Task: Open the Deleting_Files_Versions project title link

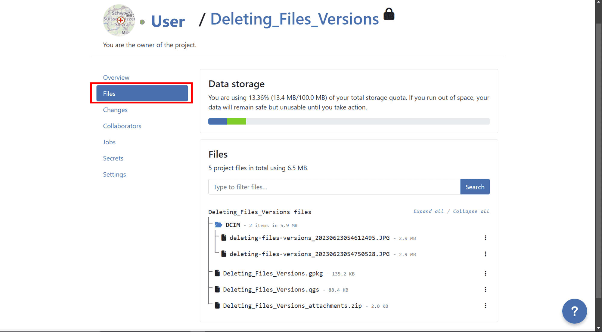Action: (294, 19)
